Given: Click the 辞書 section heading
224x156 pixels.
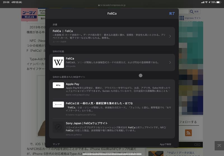Looking at the screenshot, I should (55, 25).
